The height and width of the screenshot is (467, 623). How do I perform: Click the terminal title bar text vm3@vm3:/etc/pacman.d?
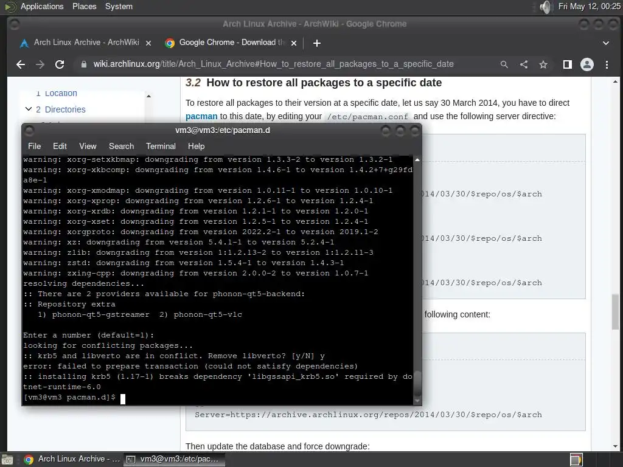[x=223, y=130]
